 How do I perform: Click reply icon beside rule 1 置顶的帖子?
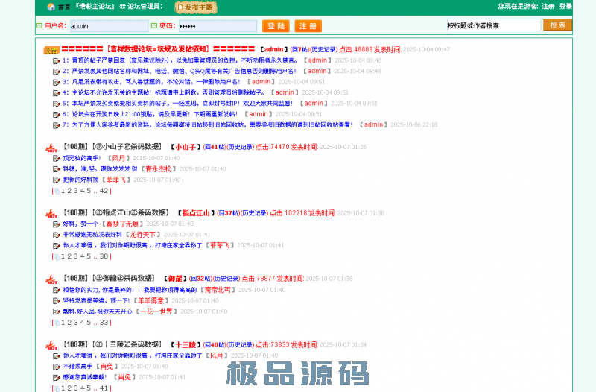57,61
